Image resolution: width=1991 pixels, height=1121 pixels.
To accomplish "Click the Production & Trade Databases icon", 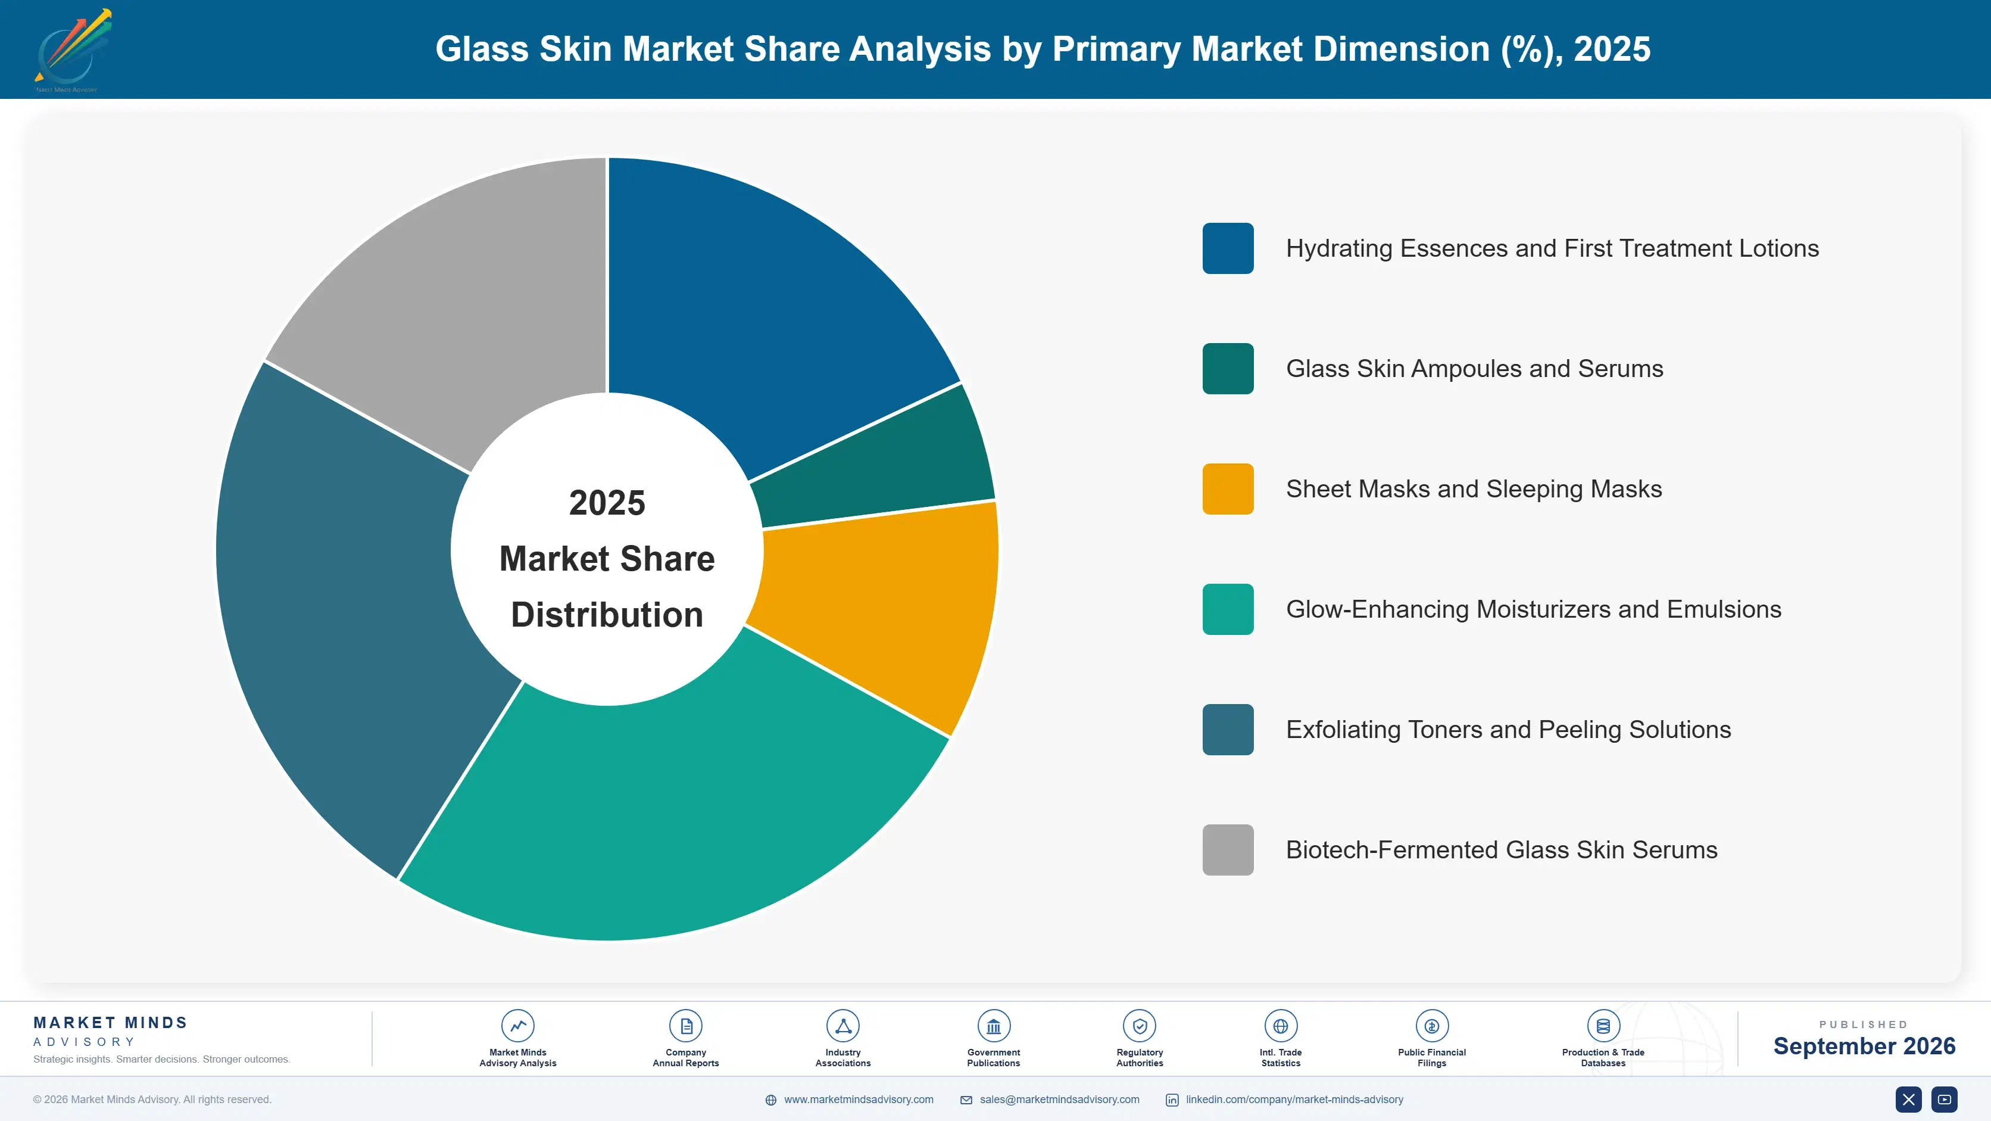I will point(1603,1026).
